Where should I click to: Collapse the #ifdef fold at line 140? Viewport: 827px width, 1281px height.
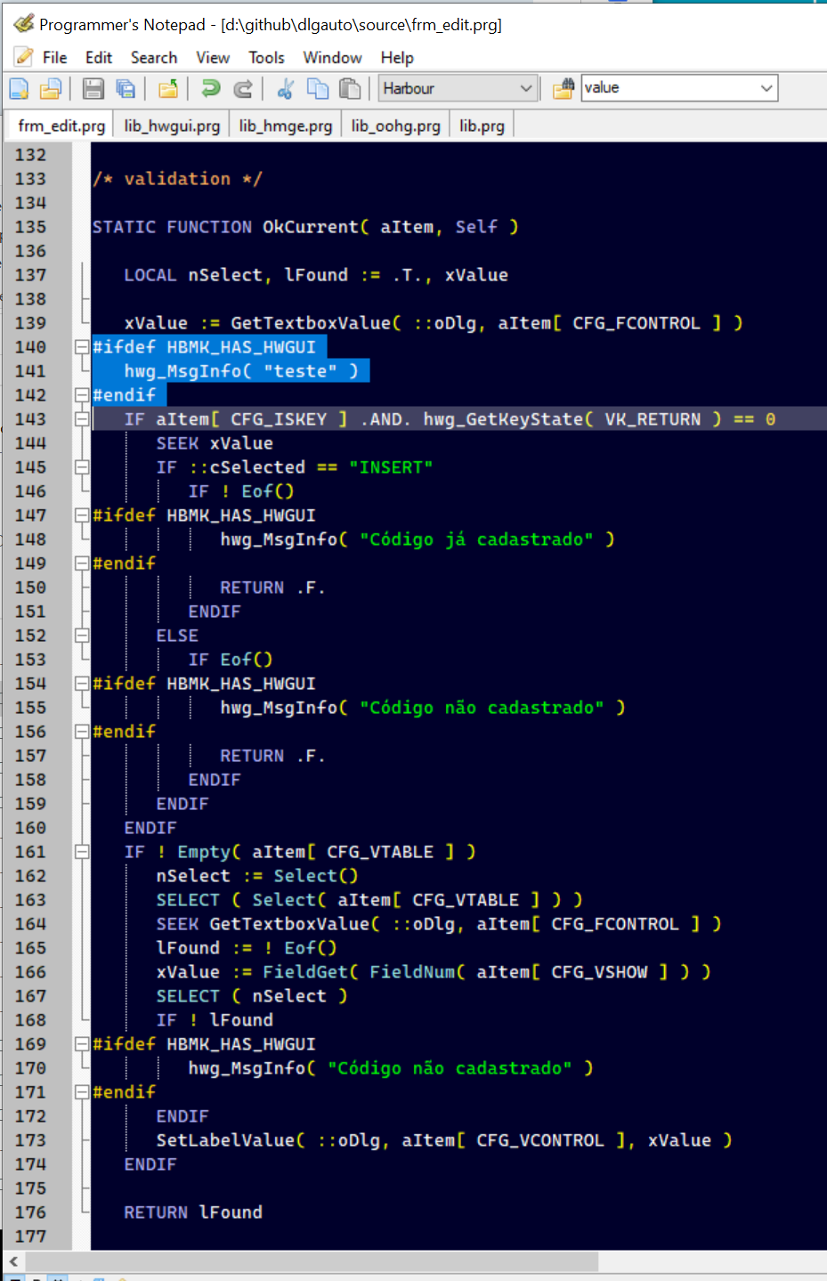pyautogui.click(x=82, y=346)
